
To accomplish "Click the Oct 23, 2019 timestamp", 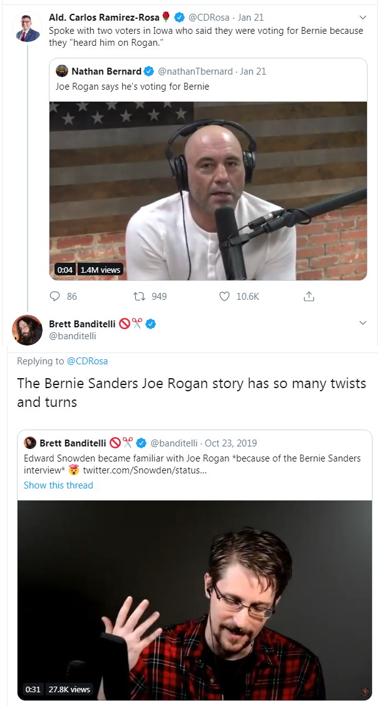I will [230, 443].
